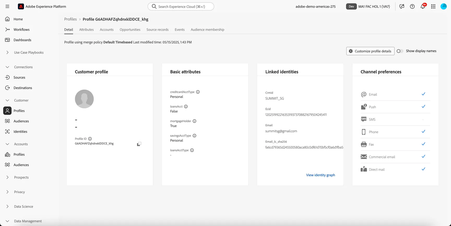Collapse the Accounts section
The width and height of the screenshot is (451, 226).
(x=7, y=144)
